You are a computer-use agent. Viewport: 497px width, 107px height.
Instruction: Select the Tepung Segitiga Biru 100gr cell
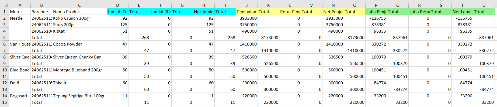pos(79,96)
